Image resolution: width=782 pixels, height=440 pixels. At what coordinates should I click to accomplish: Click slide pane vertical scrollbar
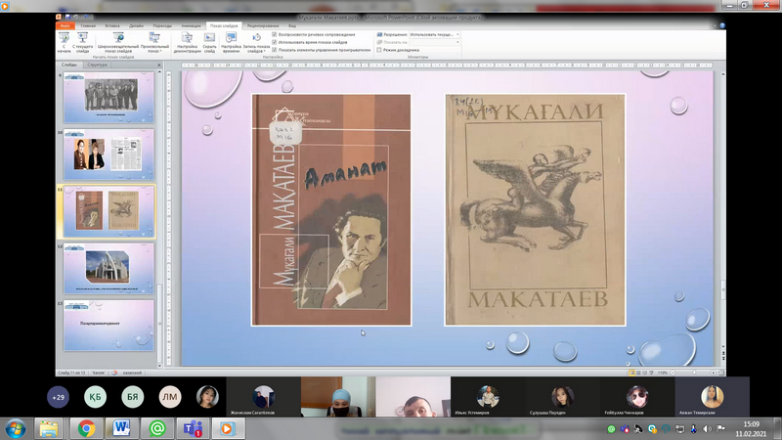pyautogui.click(x=159, y=325)
